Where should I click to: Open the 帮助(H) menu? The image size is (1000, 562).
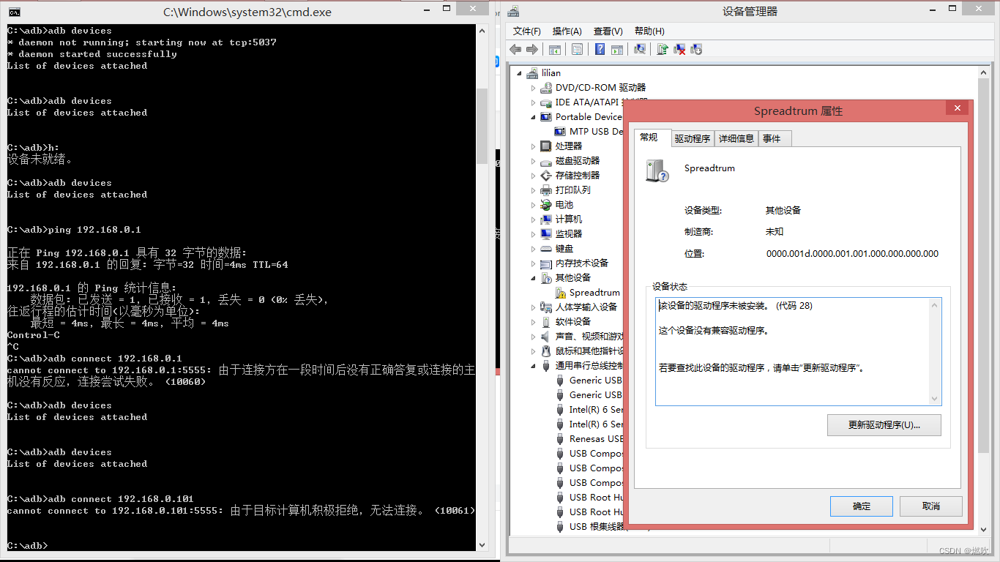click(649, 31)
